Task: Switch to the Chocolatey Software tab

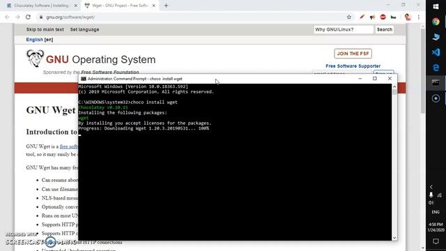Action: pyautogui.click(x=42, y=6)
